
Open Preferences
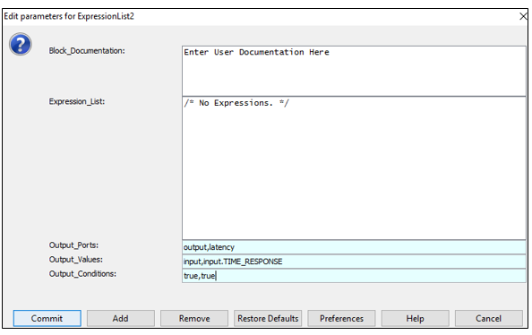(x=341, y=318)
